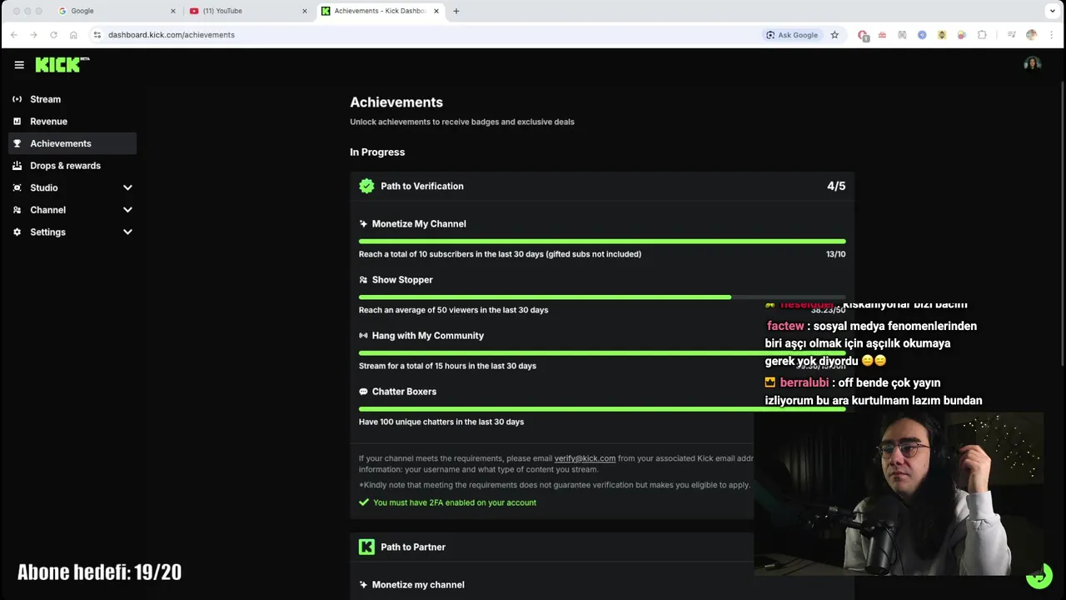Click the browser reload icon
The height and width of the screenshot is (600, 1066).
tap(53, 35)
